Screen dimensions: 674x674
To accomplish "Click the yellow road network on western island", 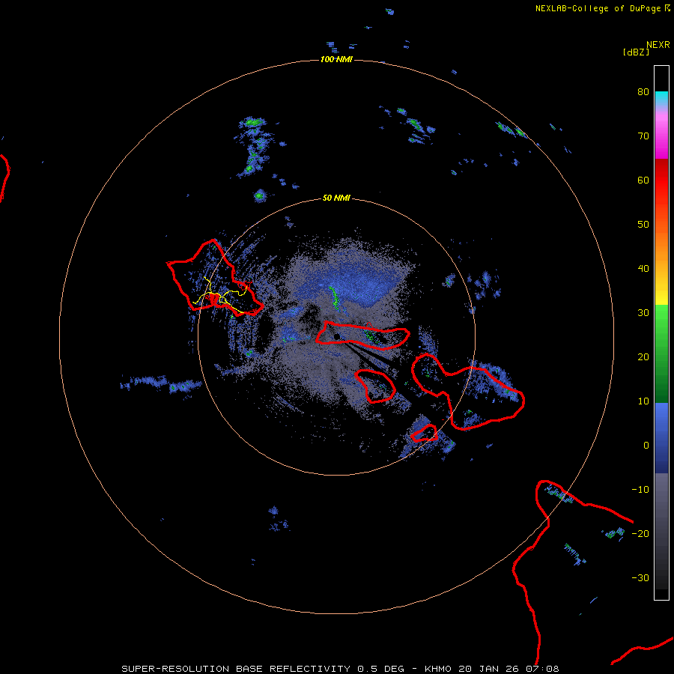I will (x=222, y=296).
